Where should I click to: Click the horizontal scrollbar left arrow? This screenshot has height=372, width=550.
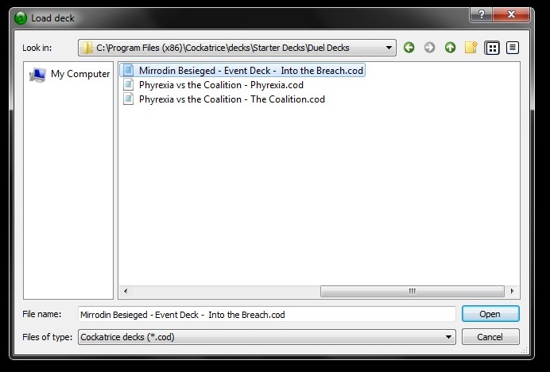126,291
